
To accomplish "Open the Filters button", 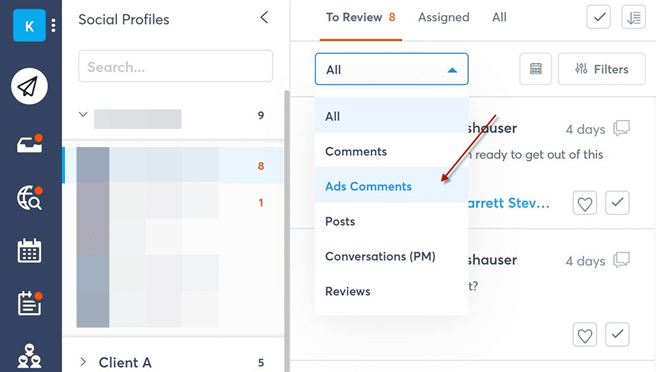I will pos(601,69).
